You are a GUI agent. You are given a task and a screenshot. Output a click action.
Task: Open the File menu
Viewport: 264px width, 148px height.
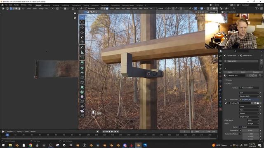point(6,5)
